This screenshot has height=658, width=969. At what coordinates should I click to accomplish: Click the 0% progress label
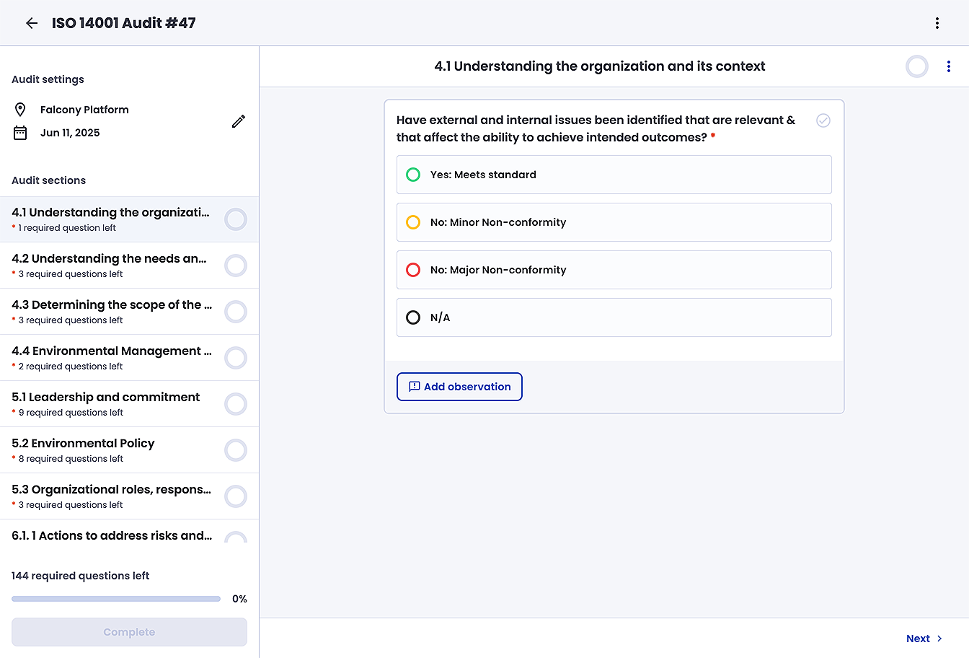click(x=239, y=599)
